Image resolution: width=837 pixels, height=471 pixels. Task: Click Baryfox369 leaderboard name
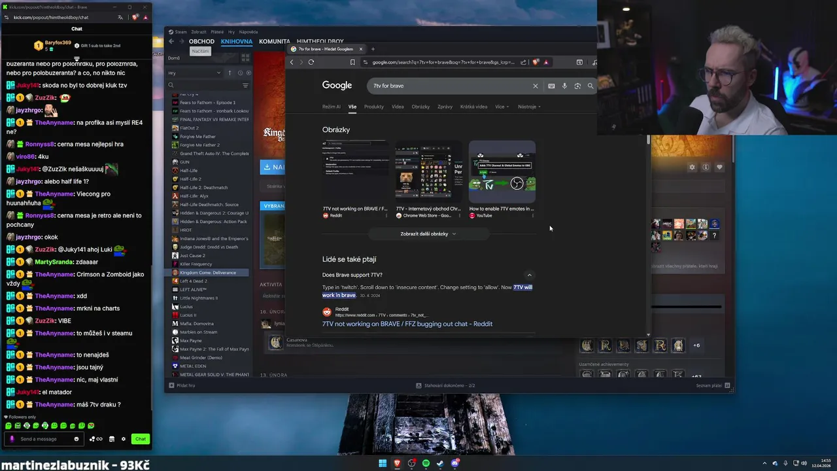click(58, 43)
